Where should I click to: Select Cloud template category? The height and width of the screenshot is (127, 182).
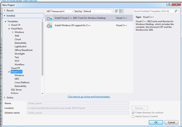pyautogui.click(x=18, y=39)
